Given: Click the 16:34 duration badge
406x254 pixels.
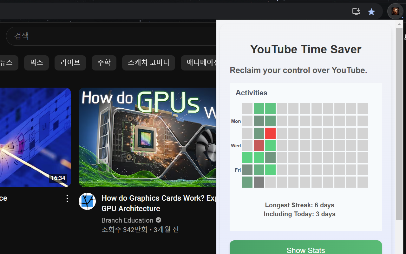Looking at the screenshot, I should (58, 178).
